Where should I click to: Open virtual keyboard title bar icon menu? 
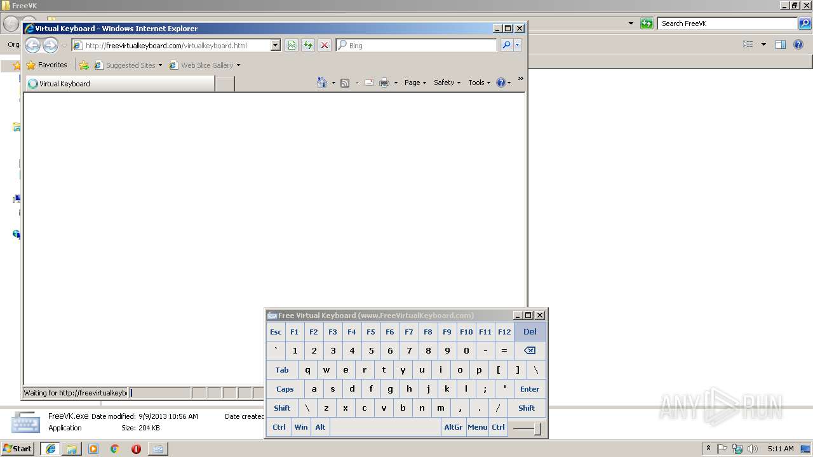272,315
